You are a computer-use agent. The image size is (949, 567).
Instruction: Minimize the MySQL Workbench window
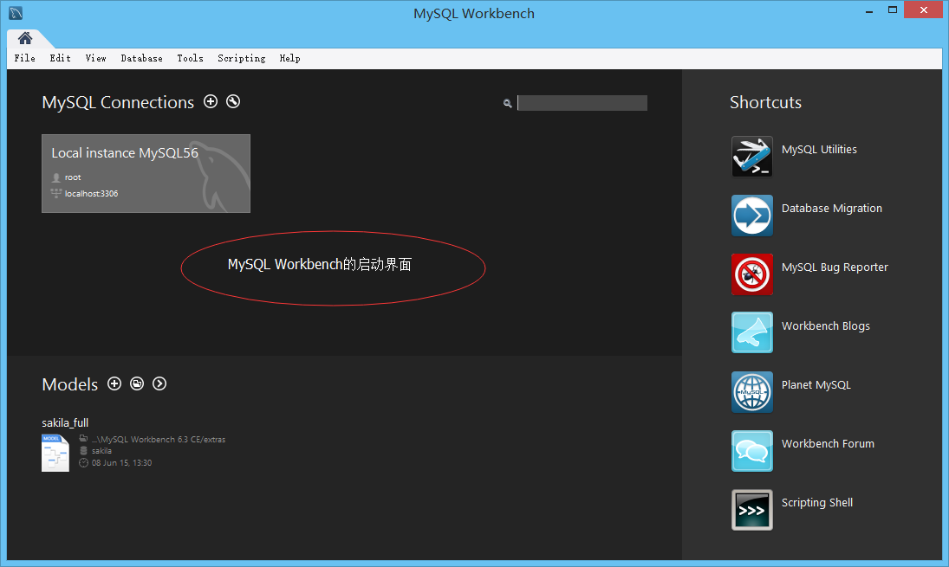869,11
